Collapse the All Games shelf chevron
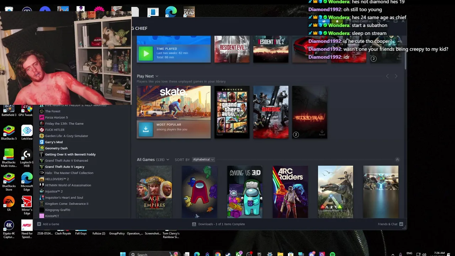The width and height of the screenshot is (455, 256). pyautogui.click(x=397, y=160)
